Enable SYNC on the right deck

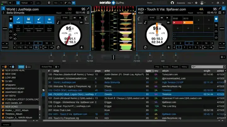click(152, 18)
